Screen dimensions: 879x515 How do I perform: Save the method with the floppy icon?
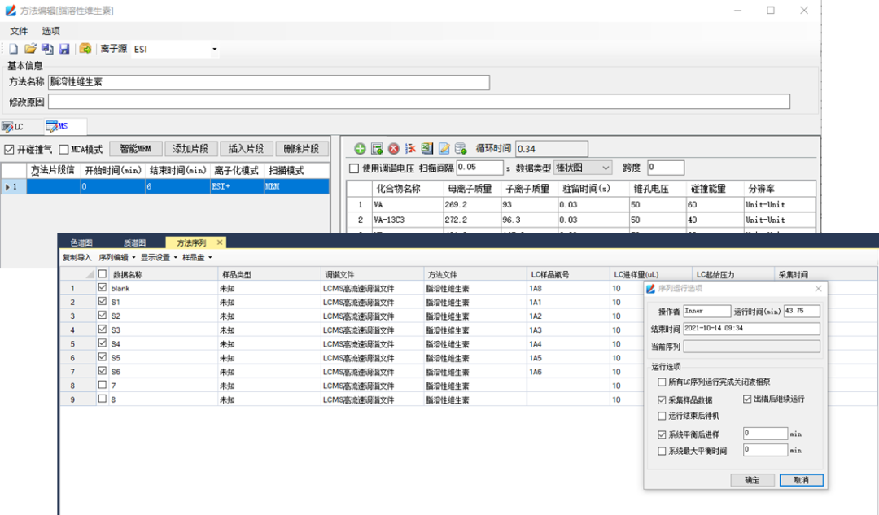click(64, 50)
